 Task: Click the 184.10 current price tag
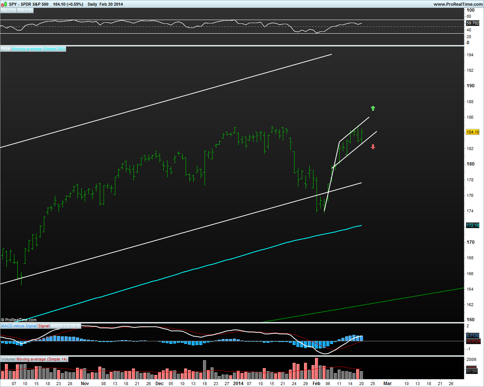pos(473,132)
